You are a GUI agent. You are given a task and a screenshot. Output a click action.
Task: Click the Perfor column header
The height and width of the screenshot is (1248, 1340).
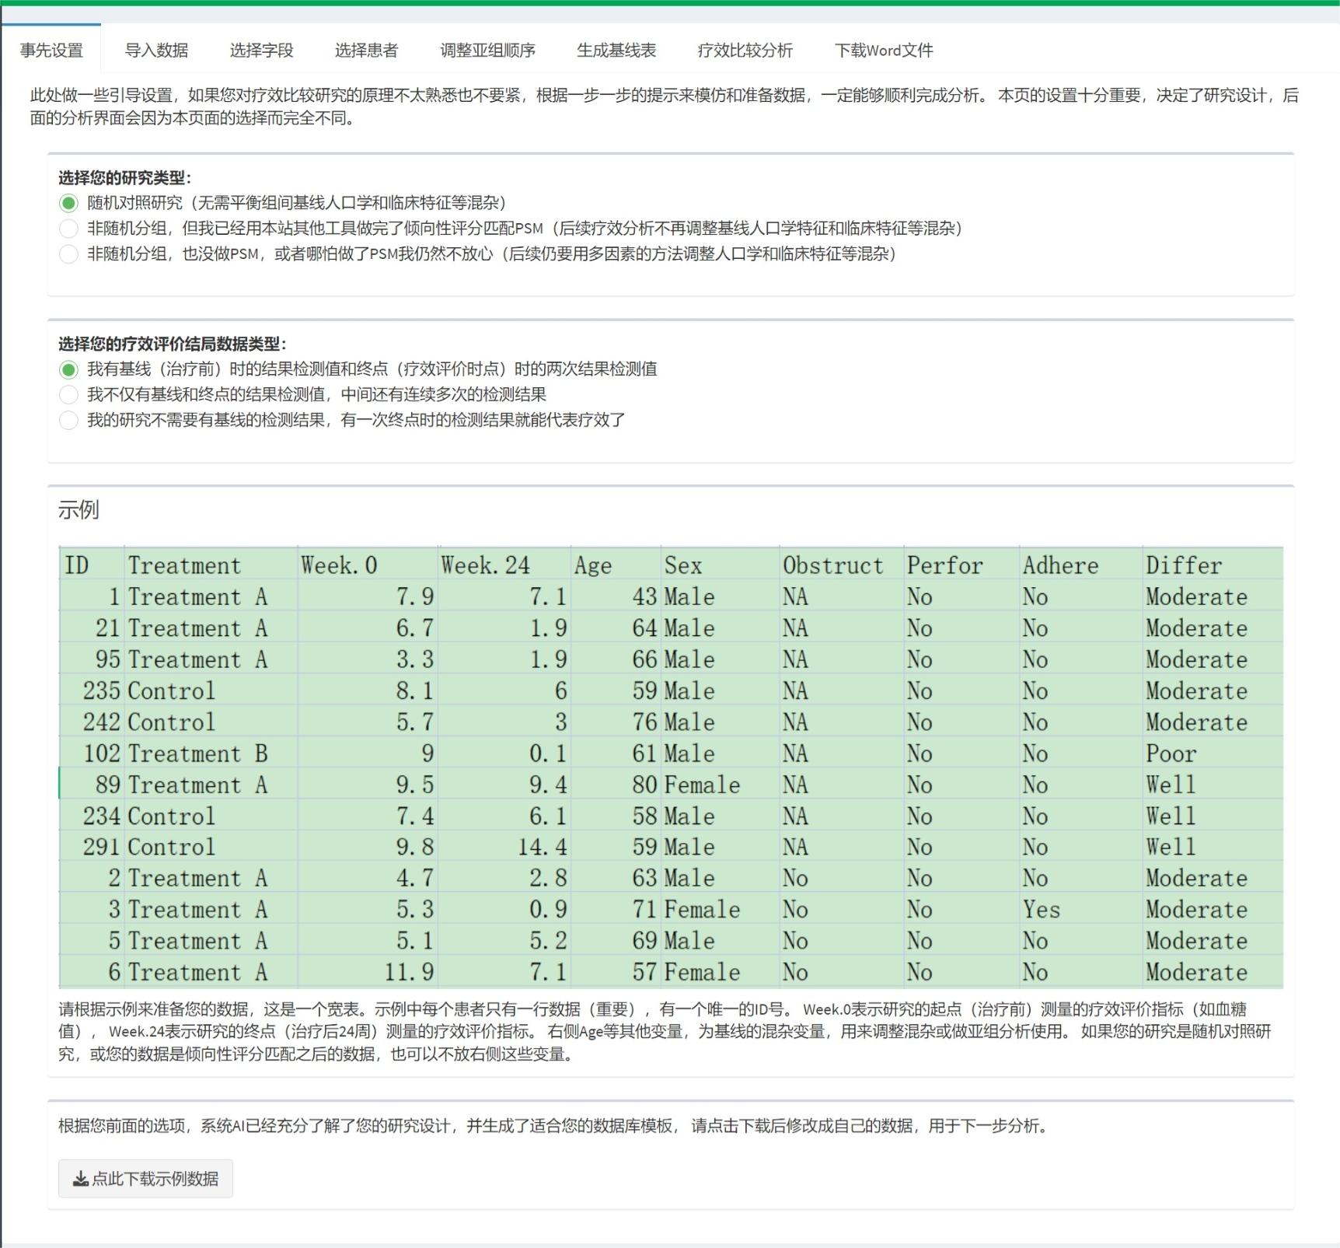pyautogui.click(x=944, y=565)
